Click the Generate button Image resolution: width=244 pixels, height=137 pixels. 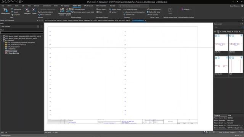pyautogui.click(x=185, y=9)
